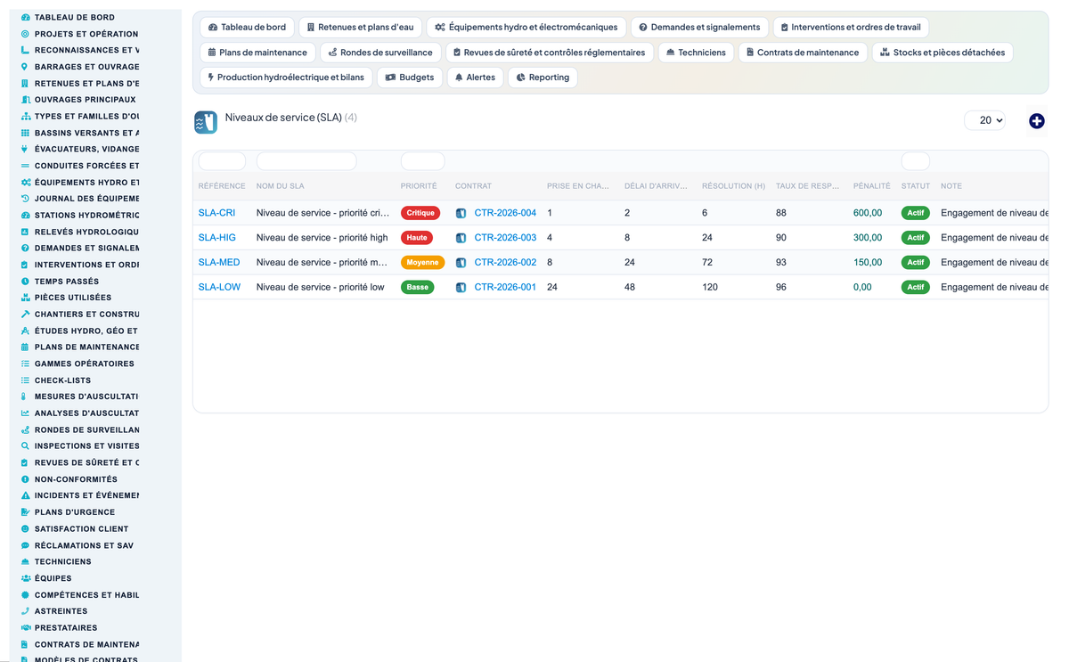Click the Mesures d'auscultation thermometer icon
The height and width of the screenshot is (662, 1069).
[26, 396]
